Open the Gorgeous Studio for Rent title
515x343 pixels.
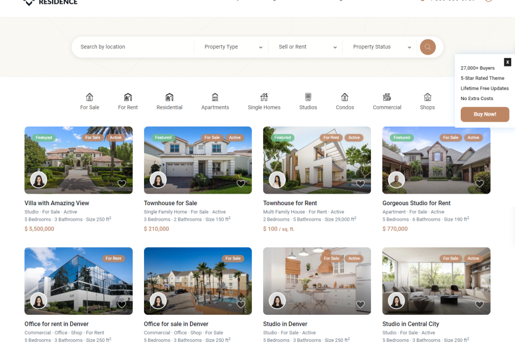click(x=416, y=203)
